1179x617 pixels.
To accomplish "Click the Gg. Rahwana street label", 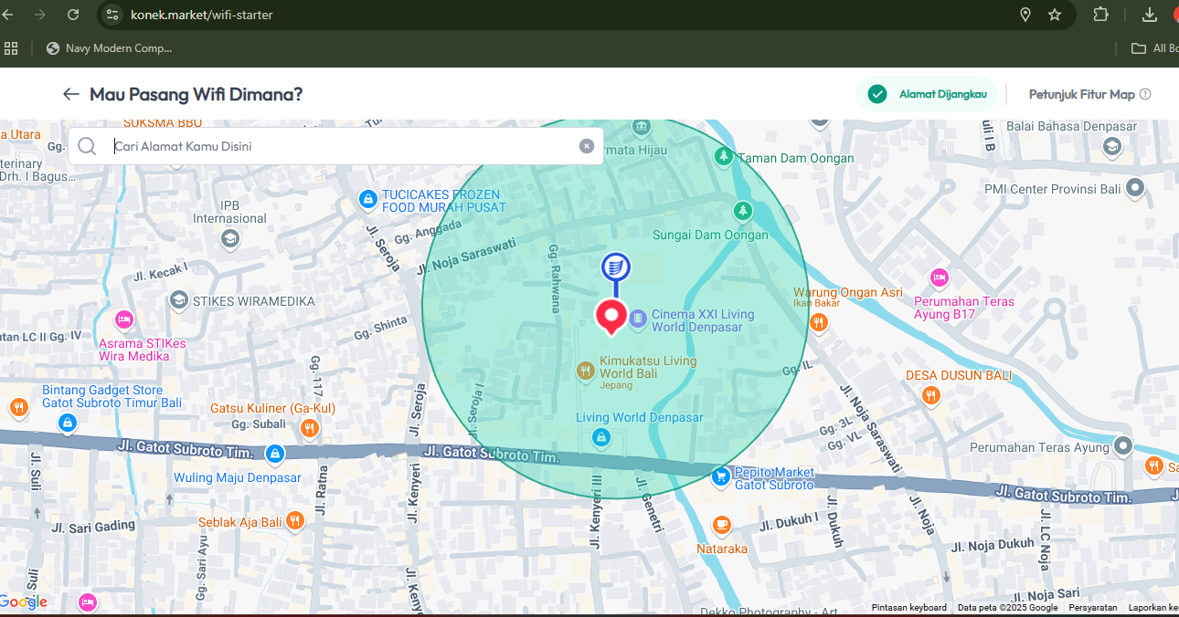I will [x=553, y=278].
